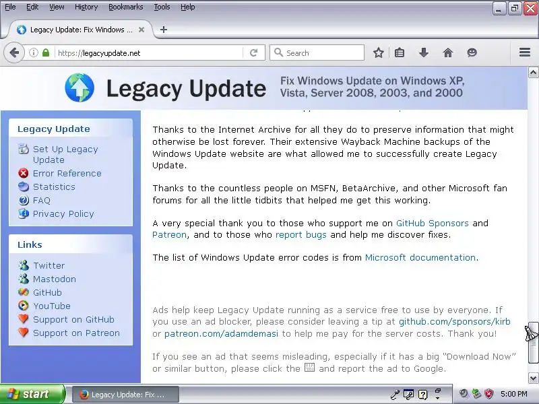
Task: Close the Legacy Update tab
Action: [141, 30]
